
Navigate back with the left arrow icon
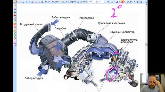coord(26,2)
